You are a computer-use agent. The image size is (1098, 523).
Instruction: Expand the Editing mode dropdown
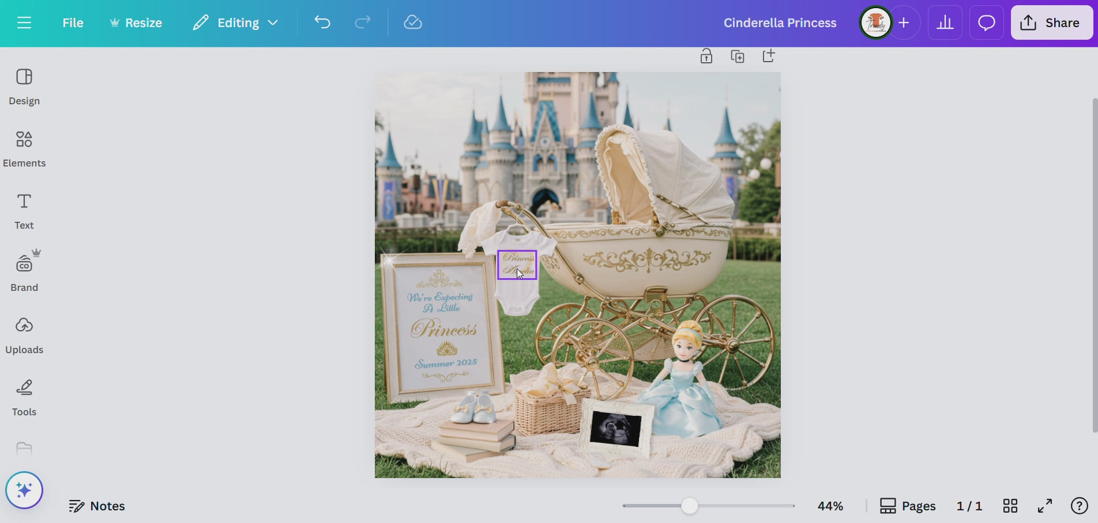235,22
